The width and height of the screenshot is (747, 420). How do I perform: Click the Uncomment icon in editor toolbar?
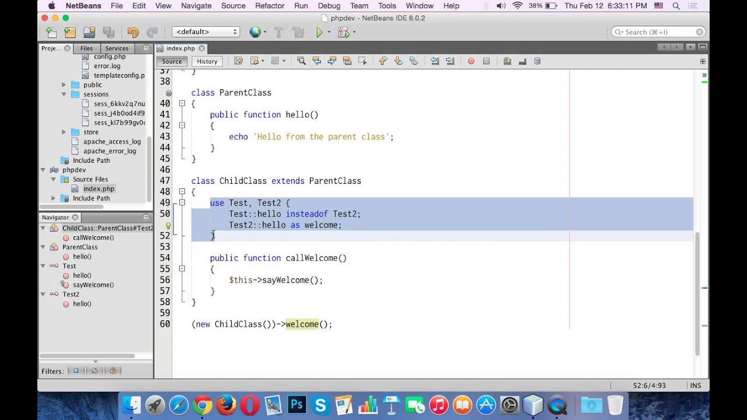tap(522, 61)
